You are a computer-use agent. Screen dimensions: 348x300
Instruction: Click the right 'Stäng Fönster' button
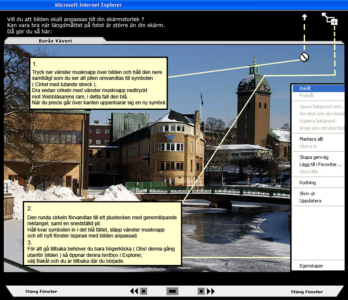(x=307, y=292)
